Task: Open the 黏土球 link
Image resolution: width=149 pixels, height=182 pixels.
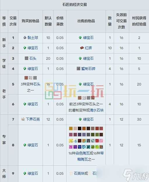Action: click(33, 38)
